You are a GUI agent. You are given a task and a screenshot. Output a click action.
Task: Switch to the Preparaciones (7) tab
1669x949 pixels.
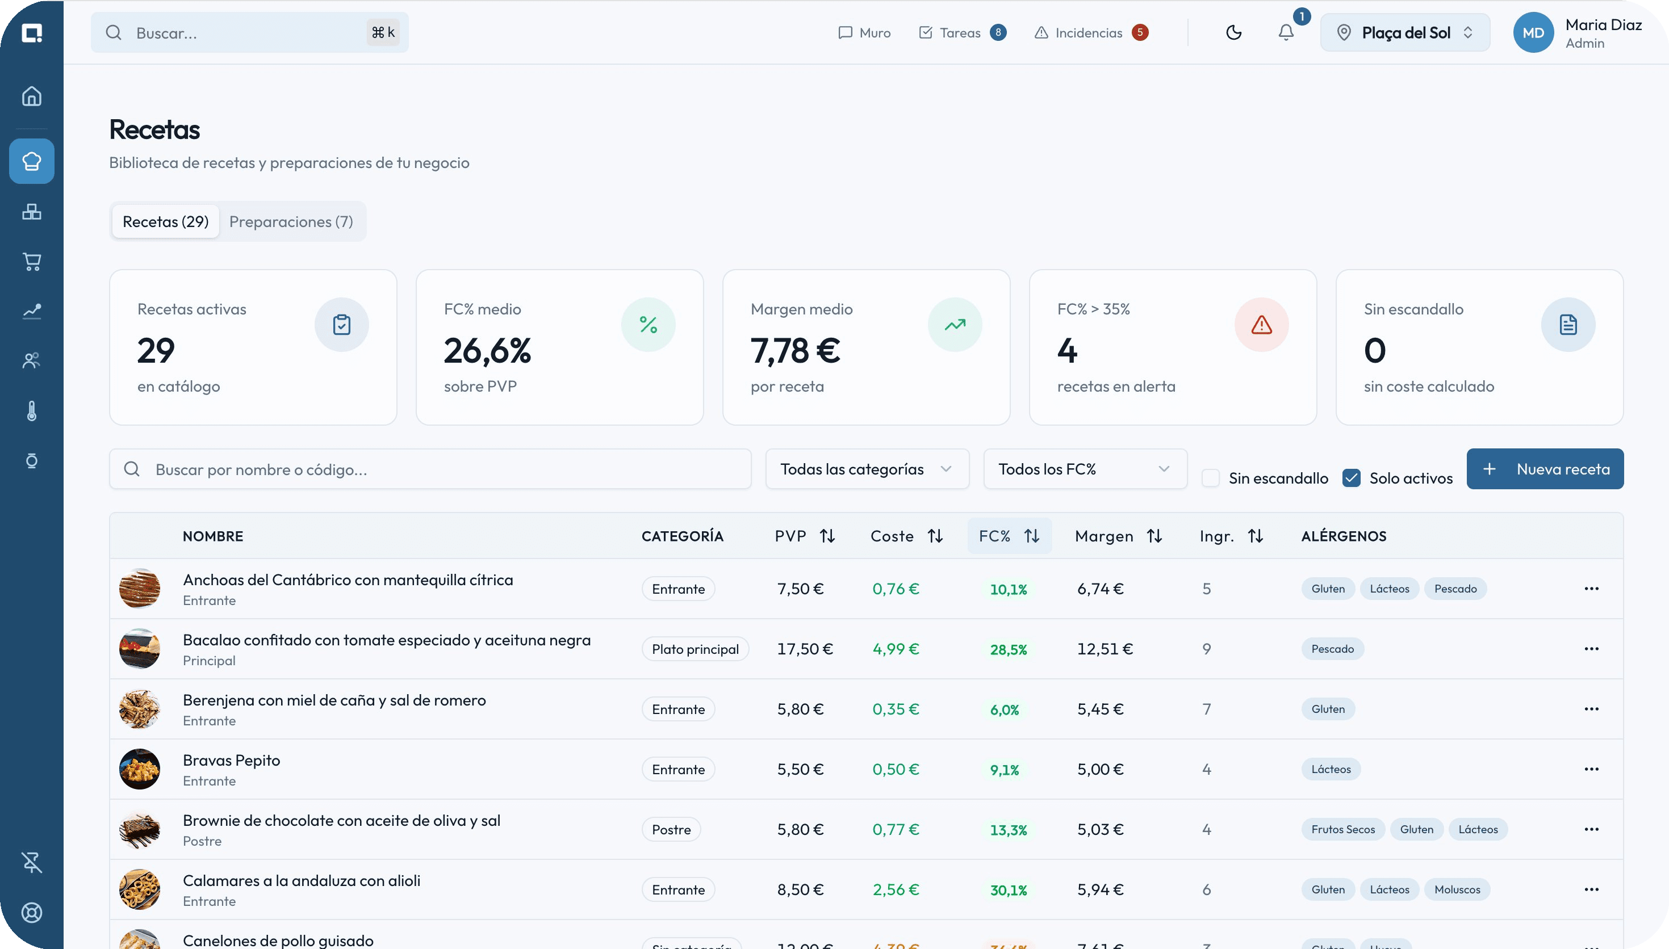coord(291,221)
